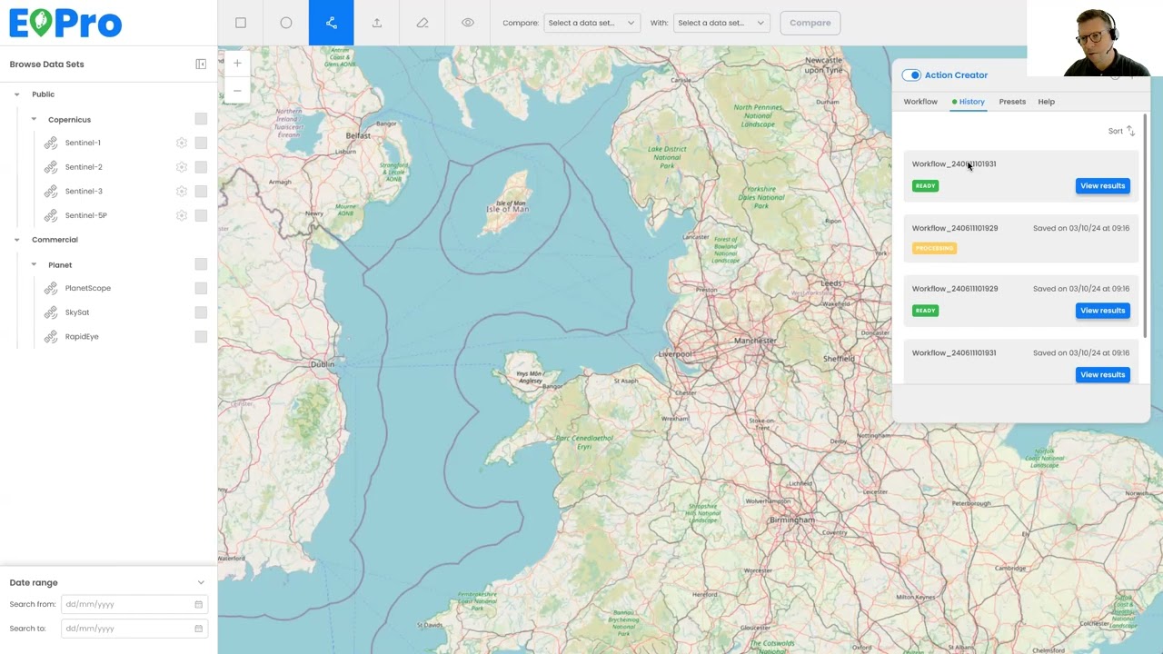The image size is (1163, 654).
Task: Click the RapidEye satellite icon
Action: click(51, 337)
